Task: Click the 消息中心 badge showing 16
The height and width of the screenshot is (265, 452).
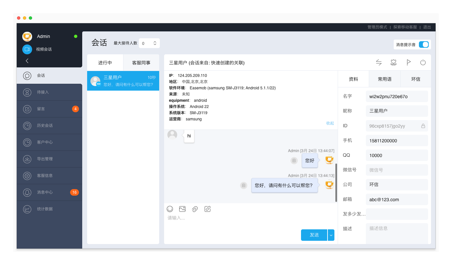Action: click(x=74, y=192)
